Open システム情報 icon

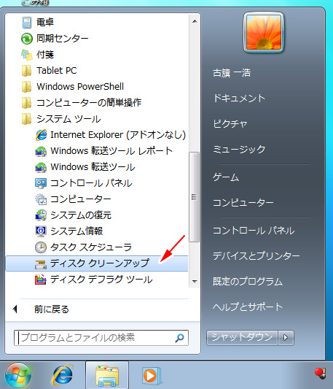click(x=41, y=231)
